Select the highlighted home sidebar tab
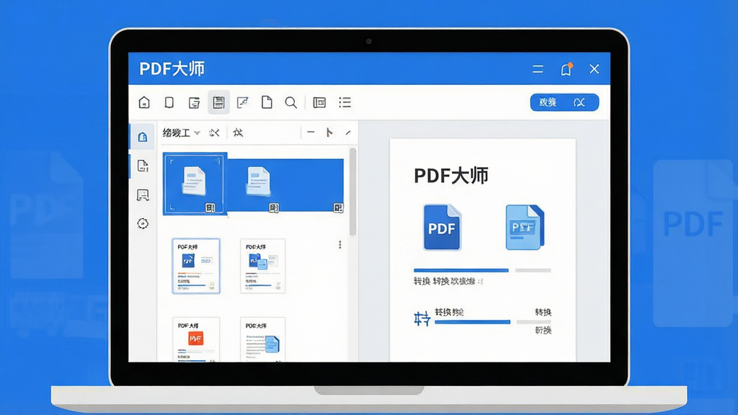The width and height of the screenshot is (738, 415). coord(142,137)
